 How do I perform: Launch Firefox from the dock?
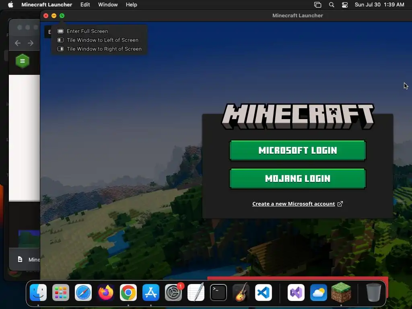tap(106, 293)
